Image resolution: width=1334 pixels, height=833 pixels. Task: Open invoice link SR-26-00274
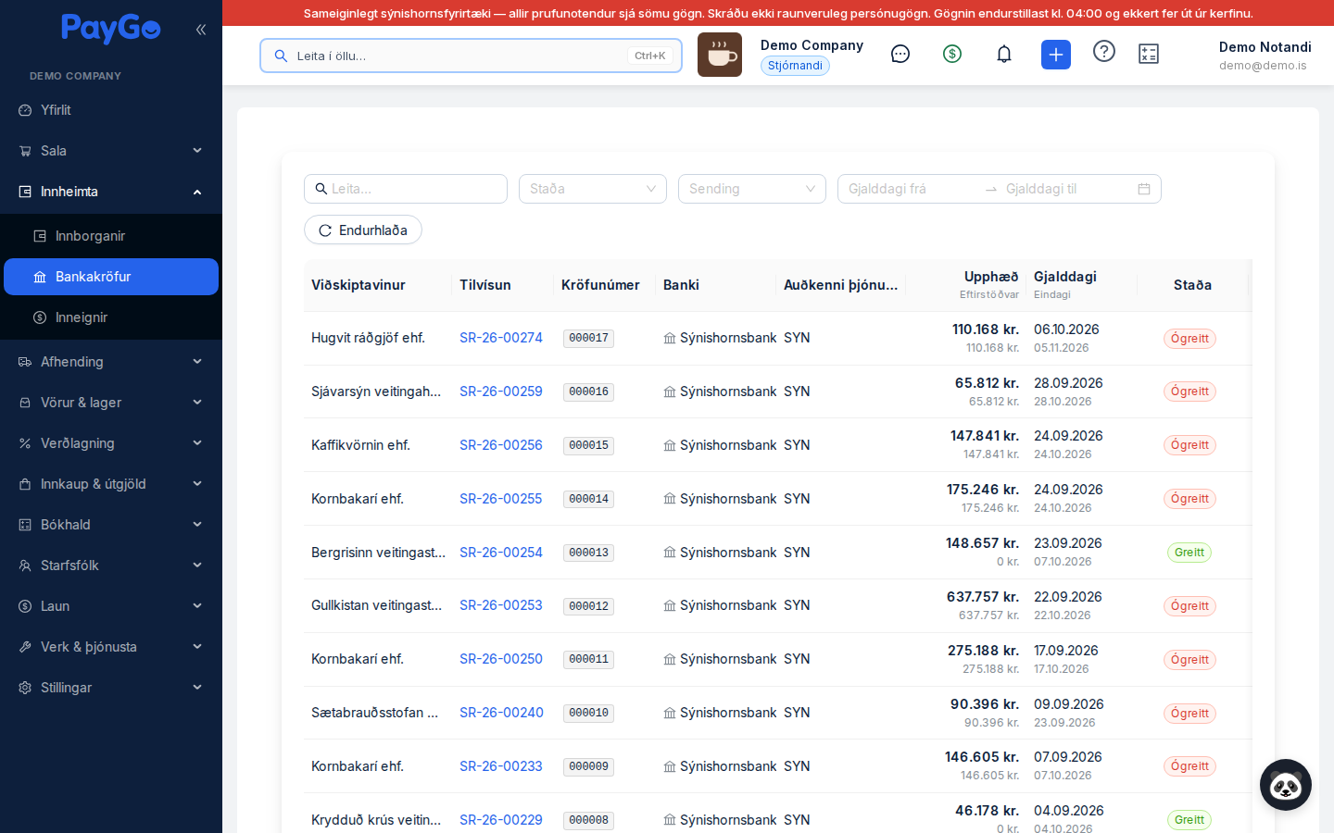501,338
